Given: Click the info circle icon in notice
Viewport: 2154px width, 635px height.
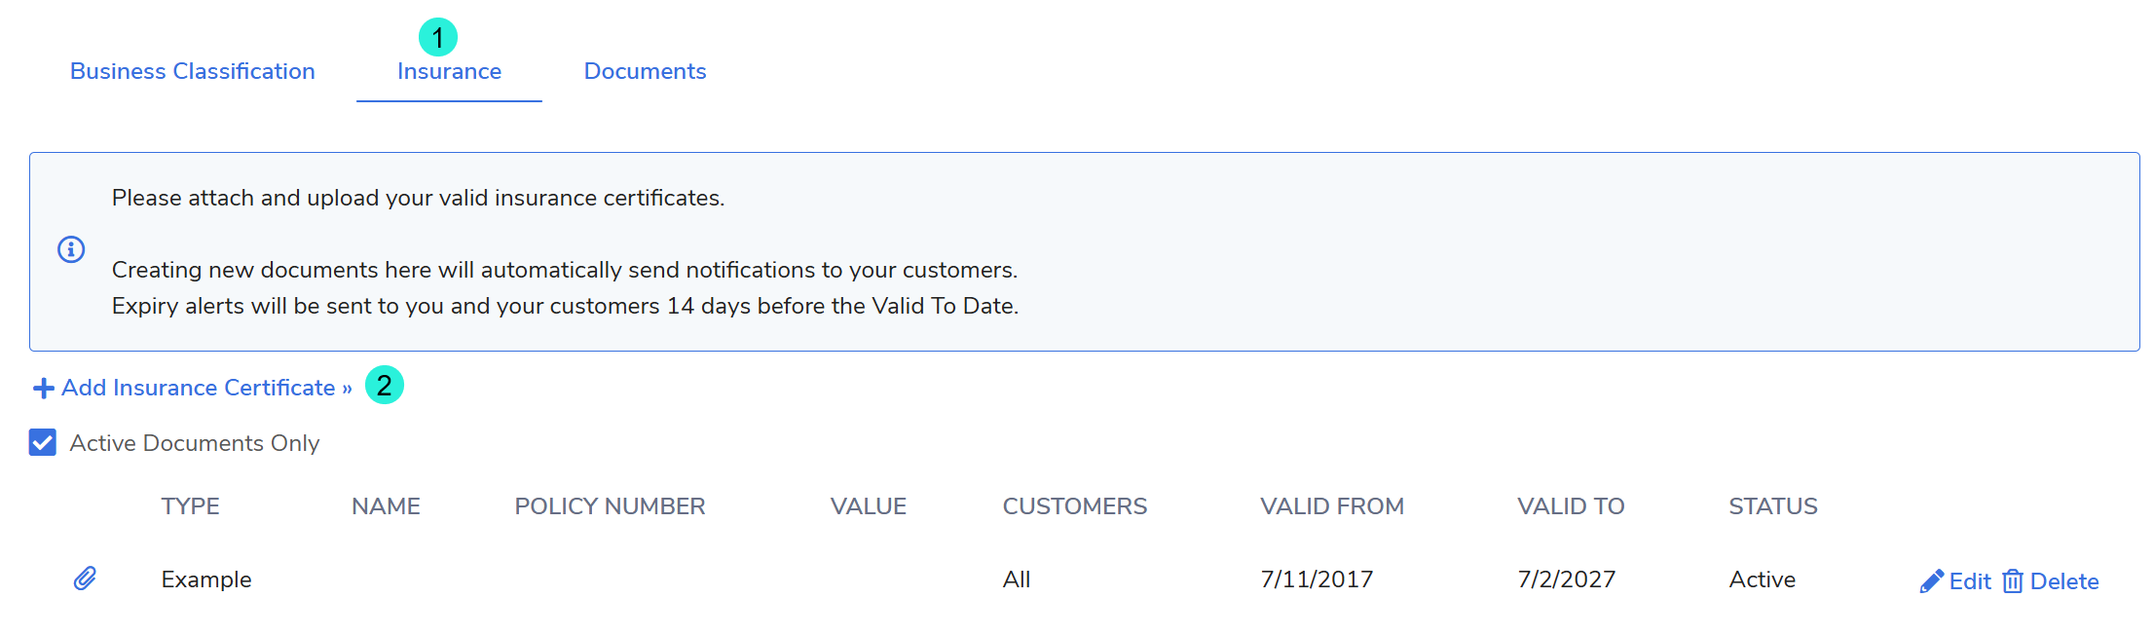Looking at the screenshot, I should tap(71, 249).
